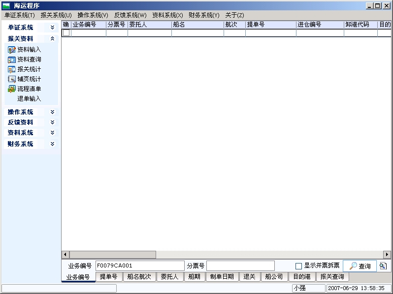Click the 船名 column header
Image resolution: width=393 pixels, height=294 pixels.
pos(198,25)
